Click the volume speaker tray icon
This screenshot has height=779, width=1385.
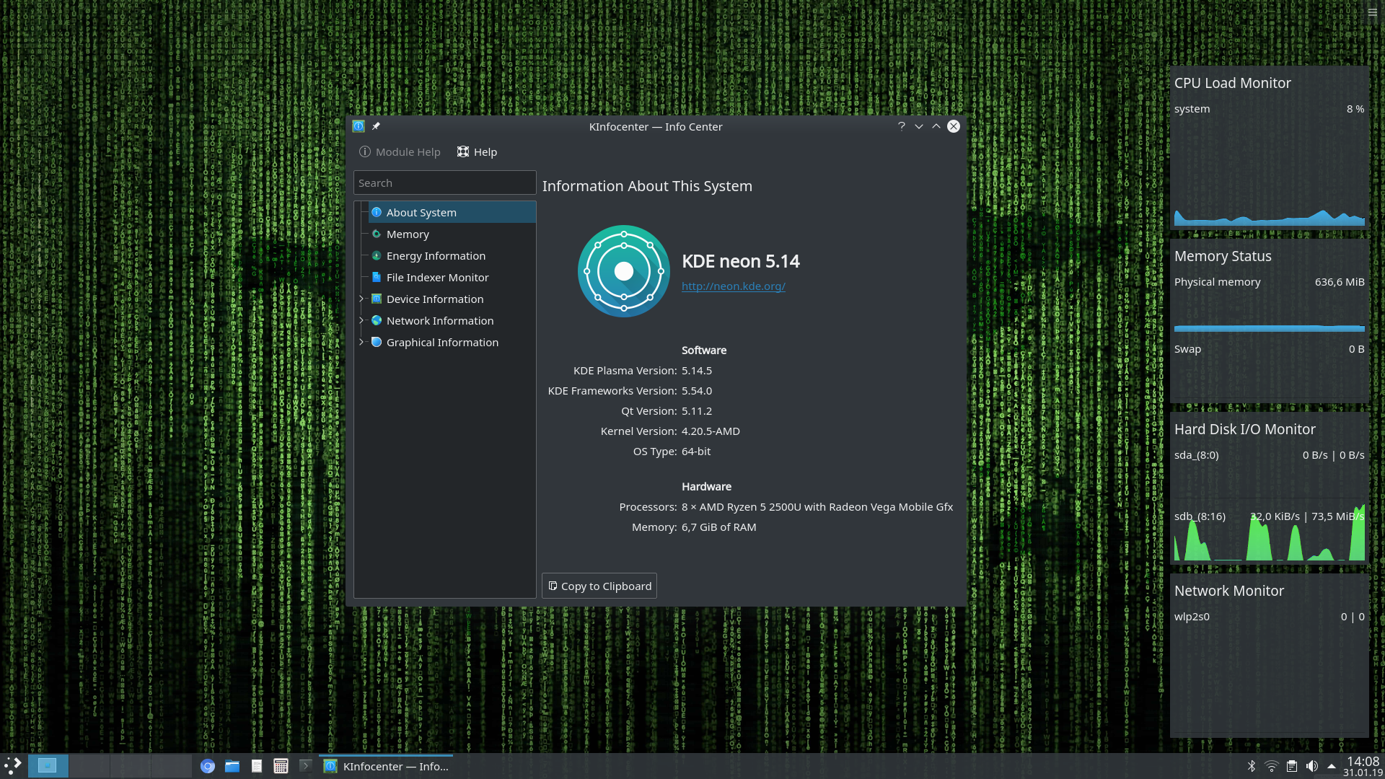[1312, 766]
